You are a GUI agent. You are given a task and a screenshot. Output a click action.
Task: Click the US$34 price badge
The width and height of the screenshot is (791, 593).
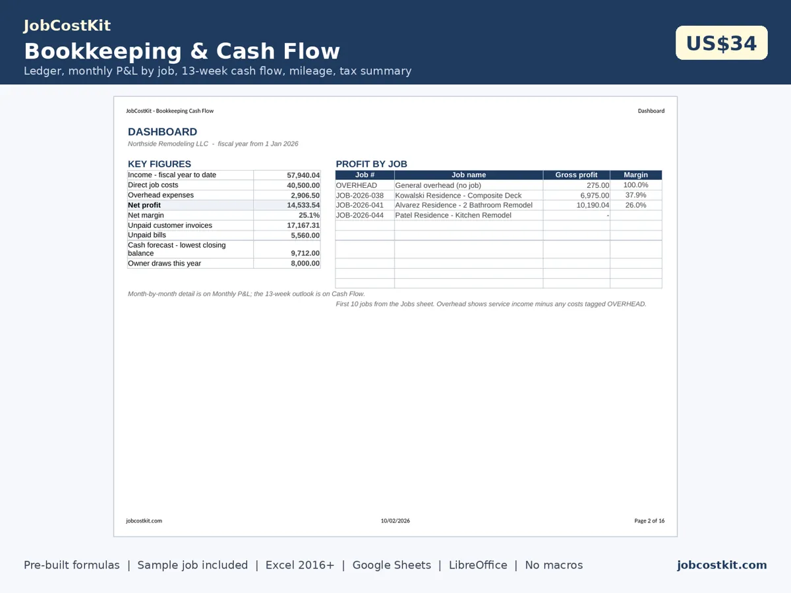(722, 43)
